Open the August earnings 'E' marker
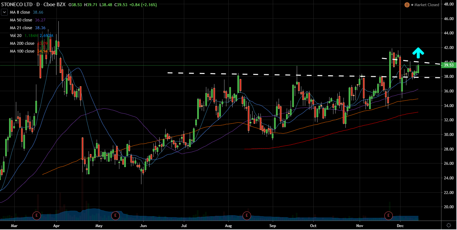This screenshot has width=457, height=230. point(247,215)
